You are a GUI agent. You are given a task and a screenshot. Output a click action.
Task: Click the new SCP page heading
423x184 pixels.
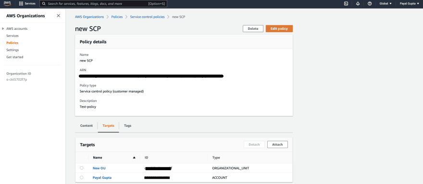pyautogui.click(x=88, y=29)
